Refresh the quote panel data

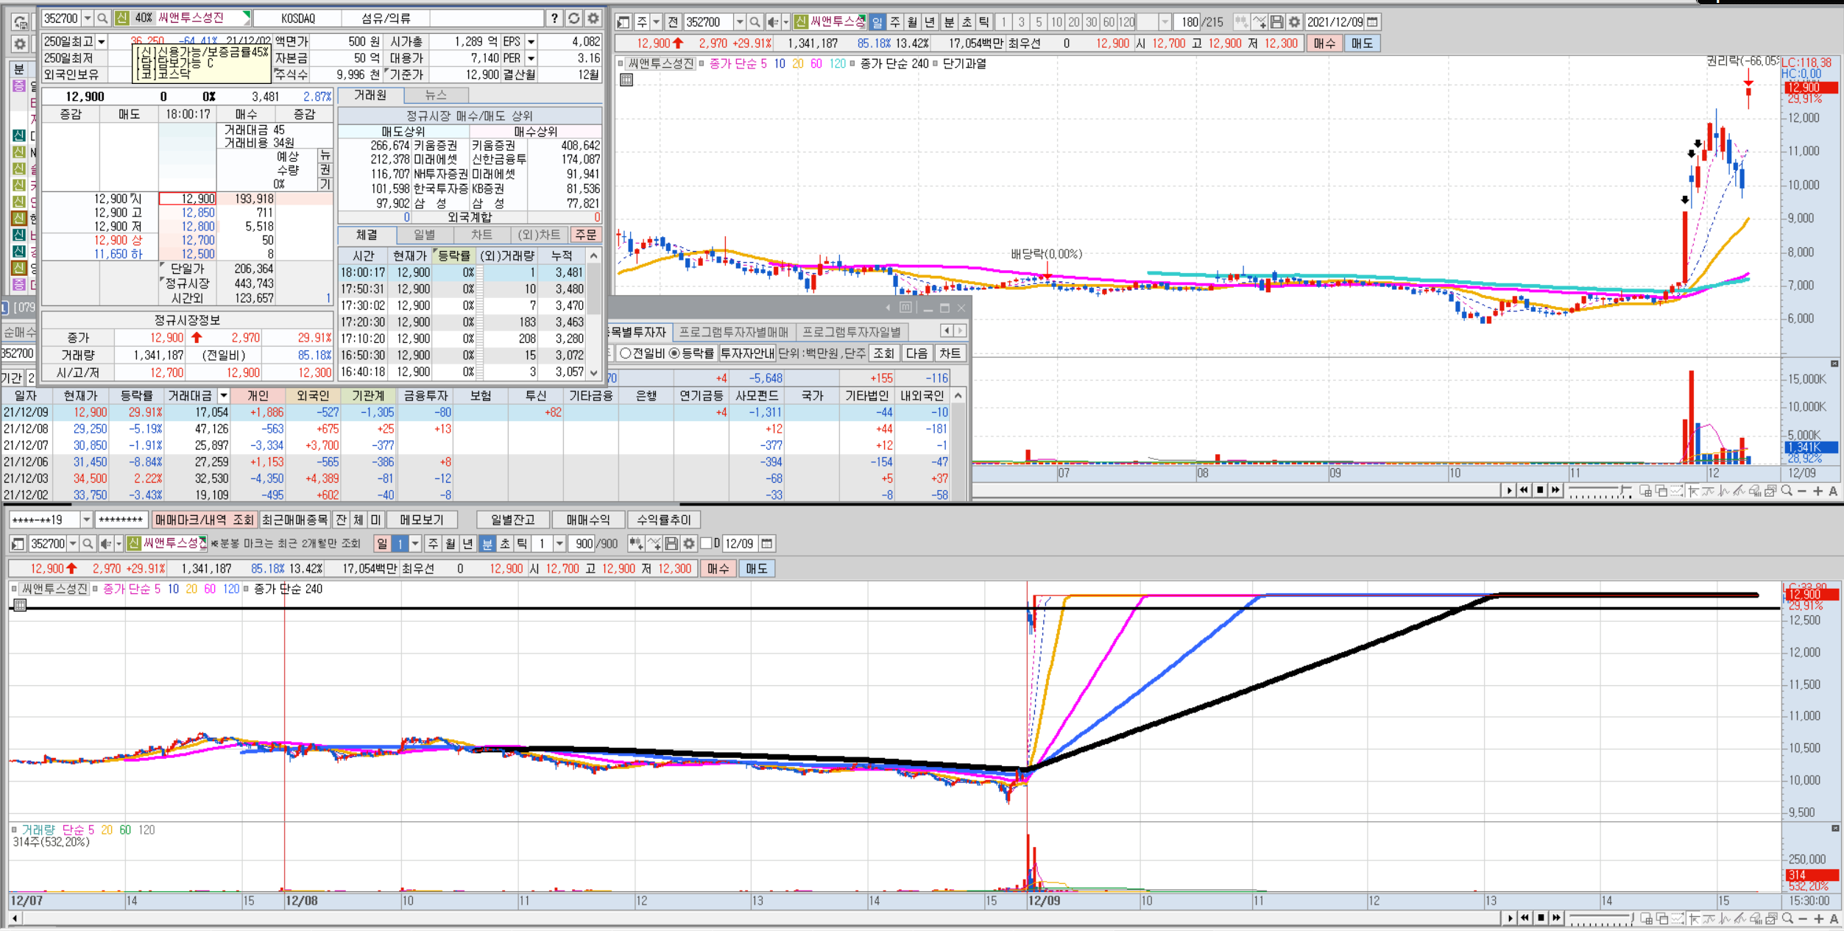[574, 18]
